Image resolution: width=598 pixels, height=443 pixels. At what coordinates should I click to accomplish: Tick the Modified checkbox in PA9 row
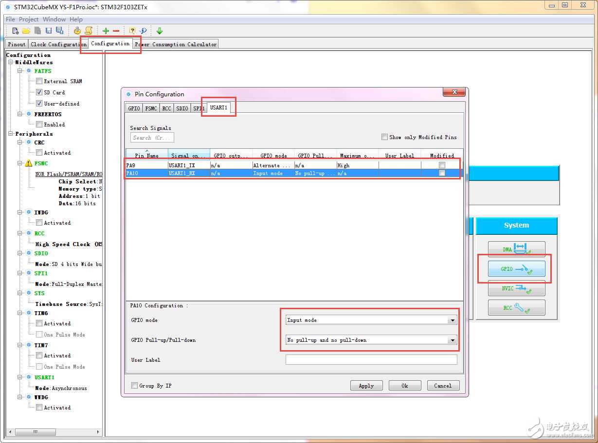pos(442,165)
